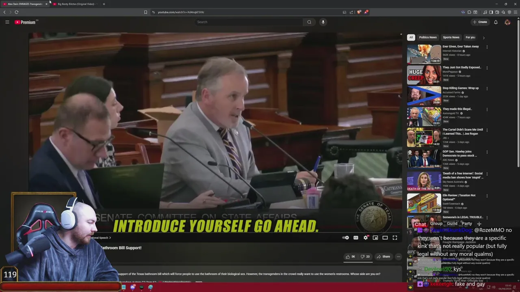520x292 pixels.
Task: Open Someone's in LEGAL TROUBLE video
Action: (463, 217)
